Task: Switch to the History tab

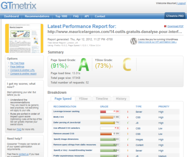Action: click(x=121, y=99)
